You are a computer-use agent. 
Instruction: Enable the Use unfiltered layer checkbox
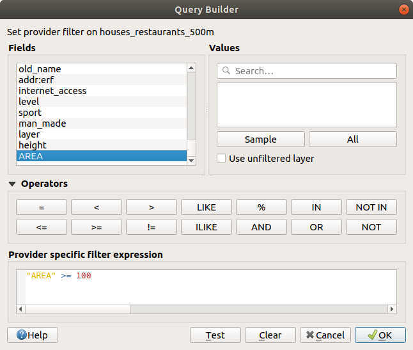pyautogui.click(x=221, y=158)
